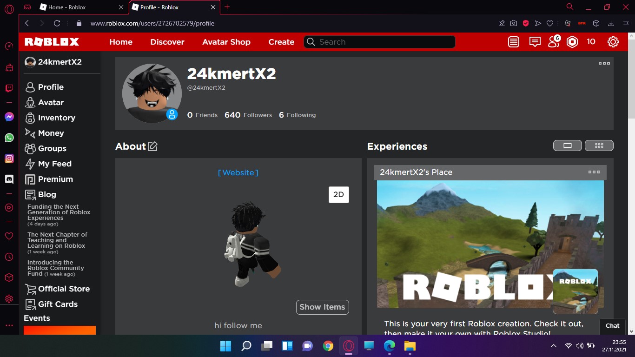Screen dimensions: 635x357
Task: Open the downloads arrow icon
Action: [611, 23]
